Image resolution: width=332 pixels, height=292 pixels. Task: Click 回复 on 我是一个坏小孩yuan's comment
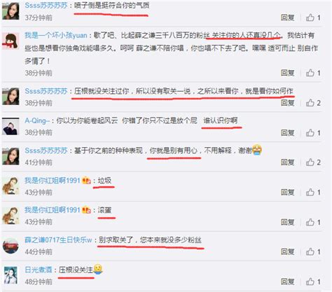(287, 73)
